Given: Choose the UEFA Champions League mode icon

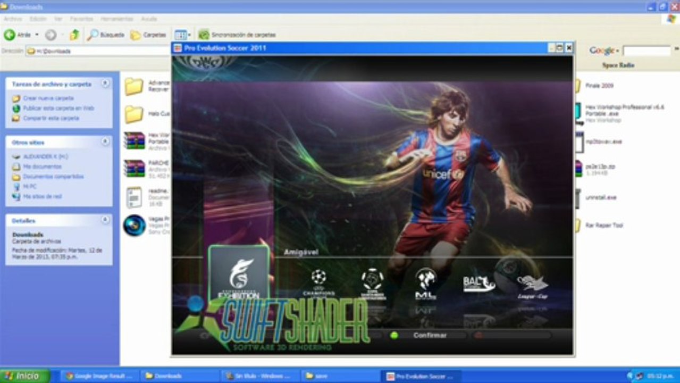Looking at the screenshot, I should [318, 283].
